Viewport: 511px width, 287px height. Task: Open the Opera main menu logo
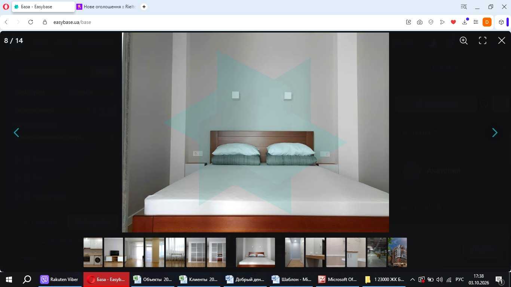point(6,7)
